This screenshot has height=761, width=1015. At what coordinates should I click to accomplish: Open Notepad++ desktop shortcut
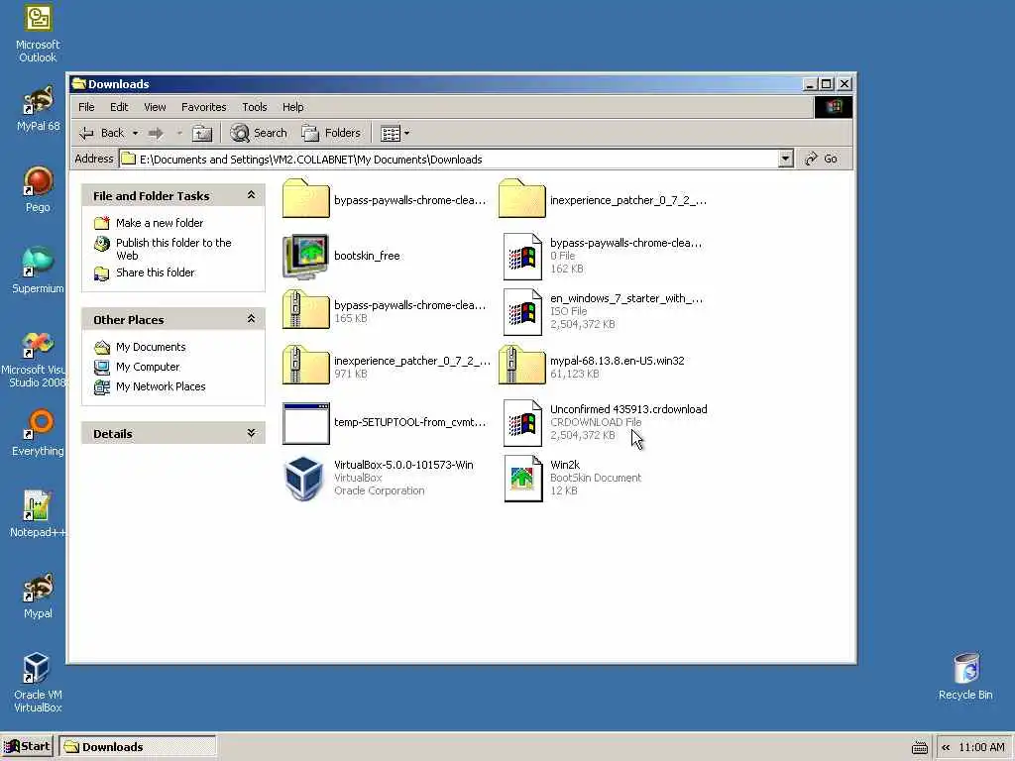[x=38, y=514]
